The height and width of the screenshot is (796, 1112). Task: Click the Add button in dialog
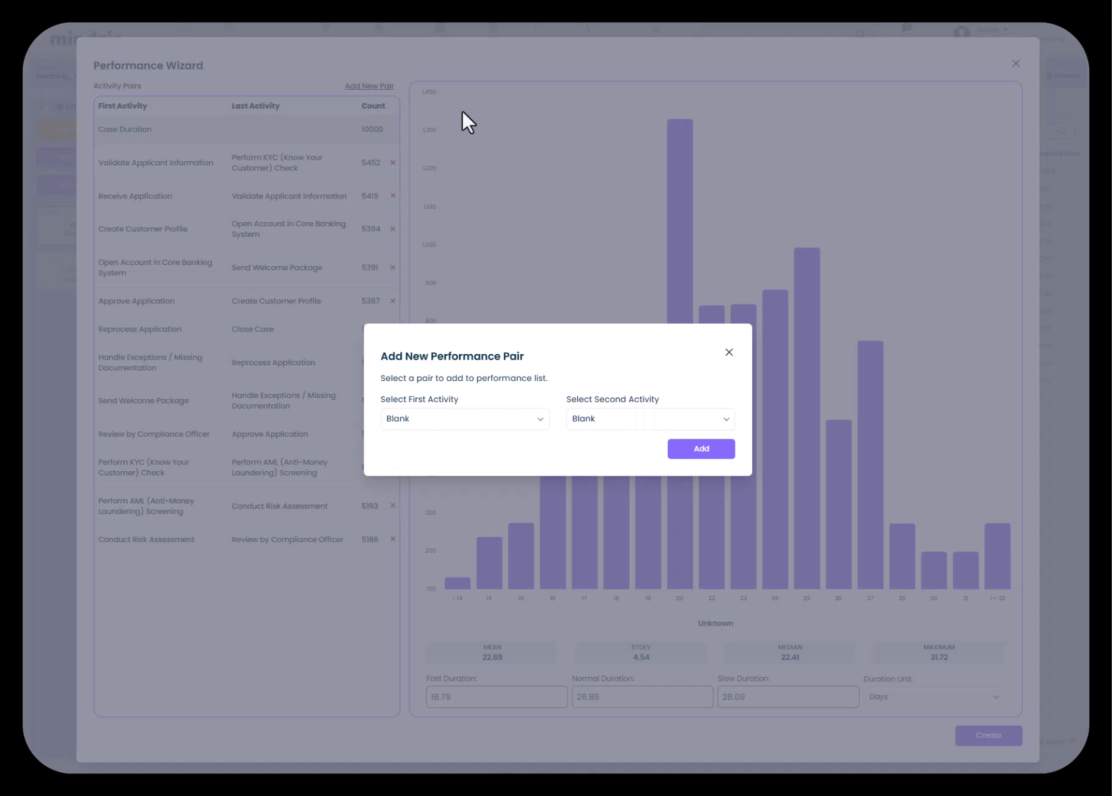tap(701, 449)
